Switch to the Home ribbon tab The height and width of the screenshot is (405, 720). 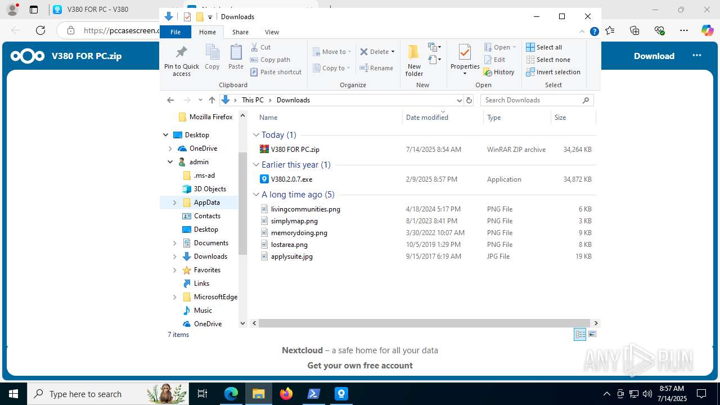click(x=208, y=32)
